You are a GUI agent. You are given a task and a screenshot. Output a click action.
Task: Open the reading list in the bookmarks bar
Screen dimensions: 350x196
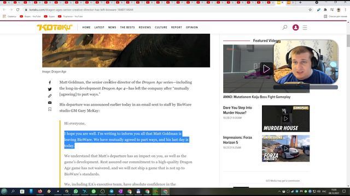coord(335,16)
